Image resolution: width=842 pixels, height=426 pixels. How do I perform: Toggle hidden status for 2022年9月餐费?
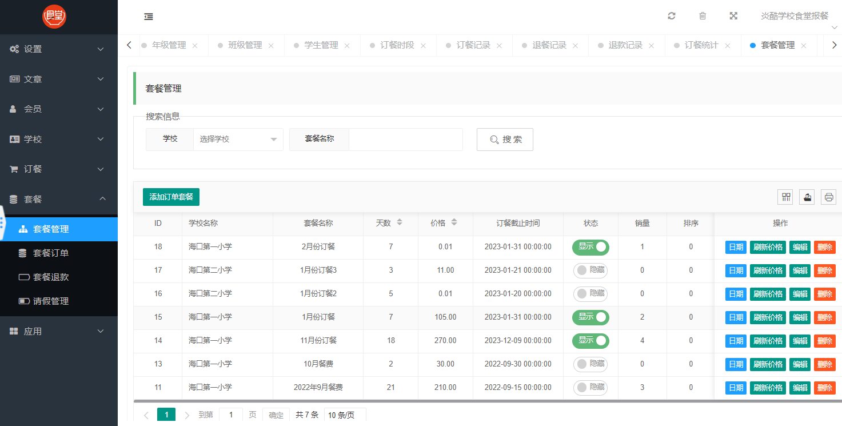(x=590, y=388)
